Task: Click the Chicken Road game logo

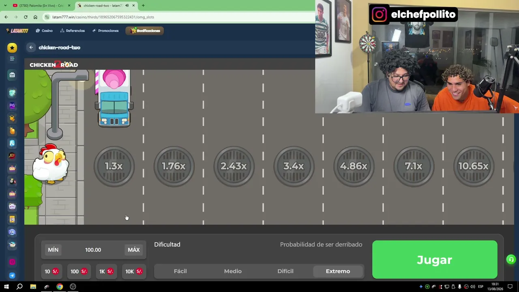Action: [x=54, y=65]
